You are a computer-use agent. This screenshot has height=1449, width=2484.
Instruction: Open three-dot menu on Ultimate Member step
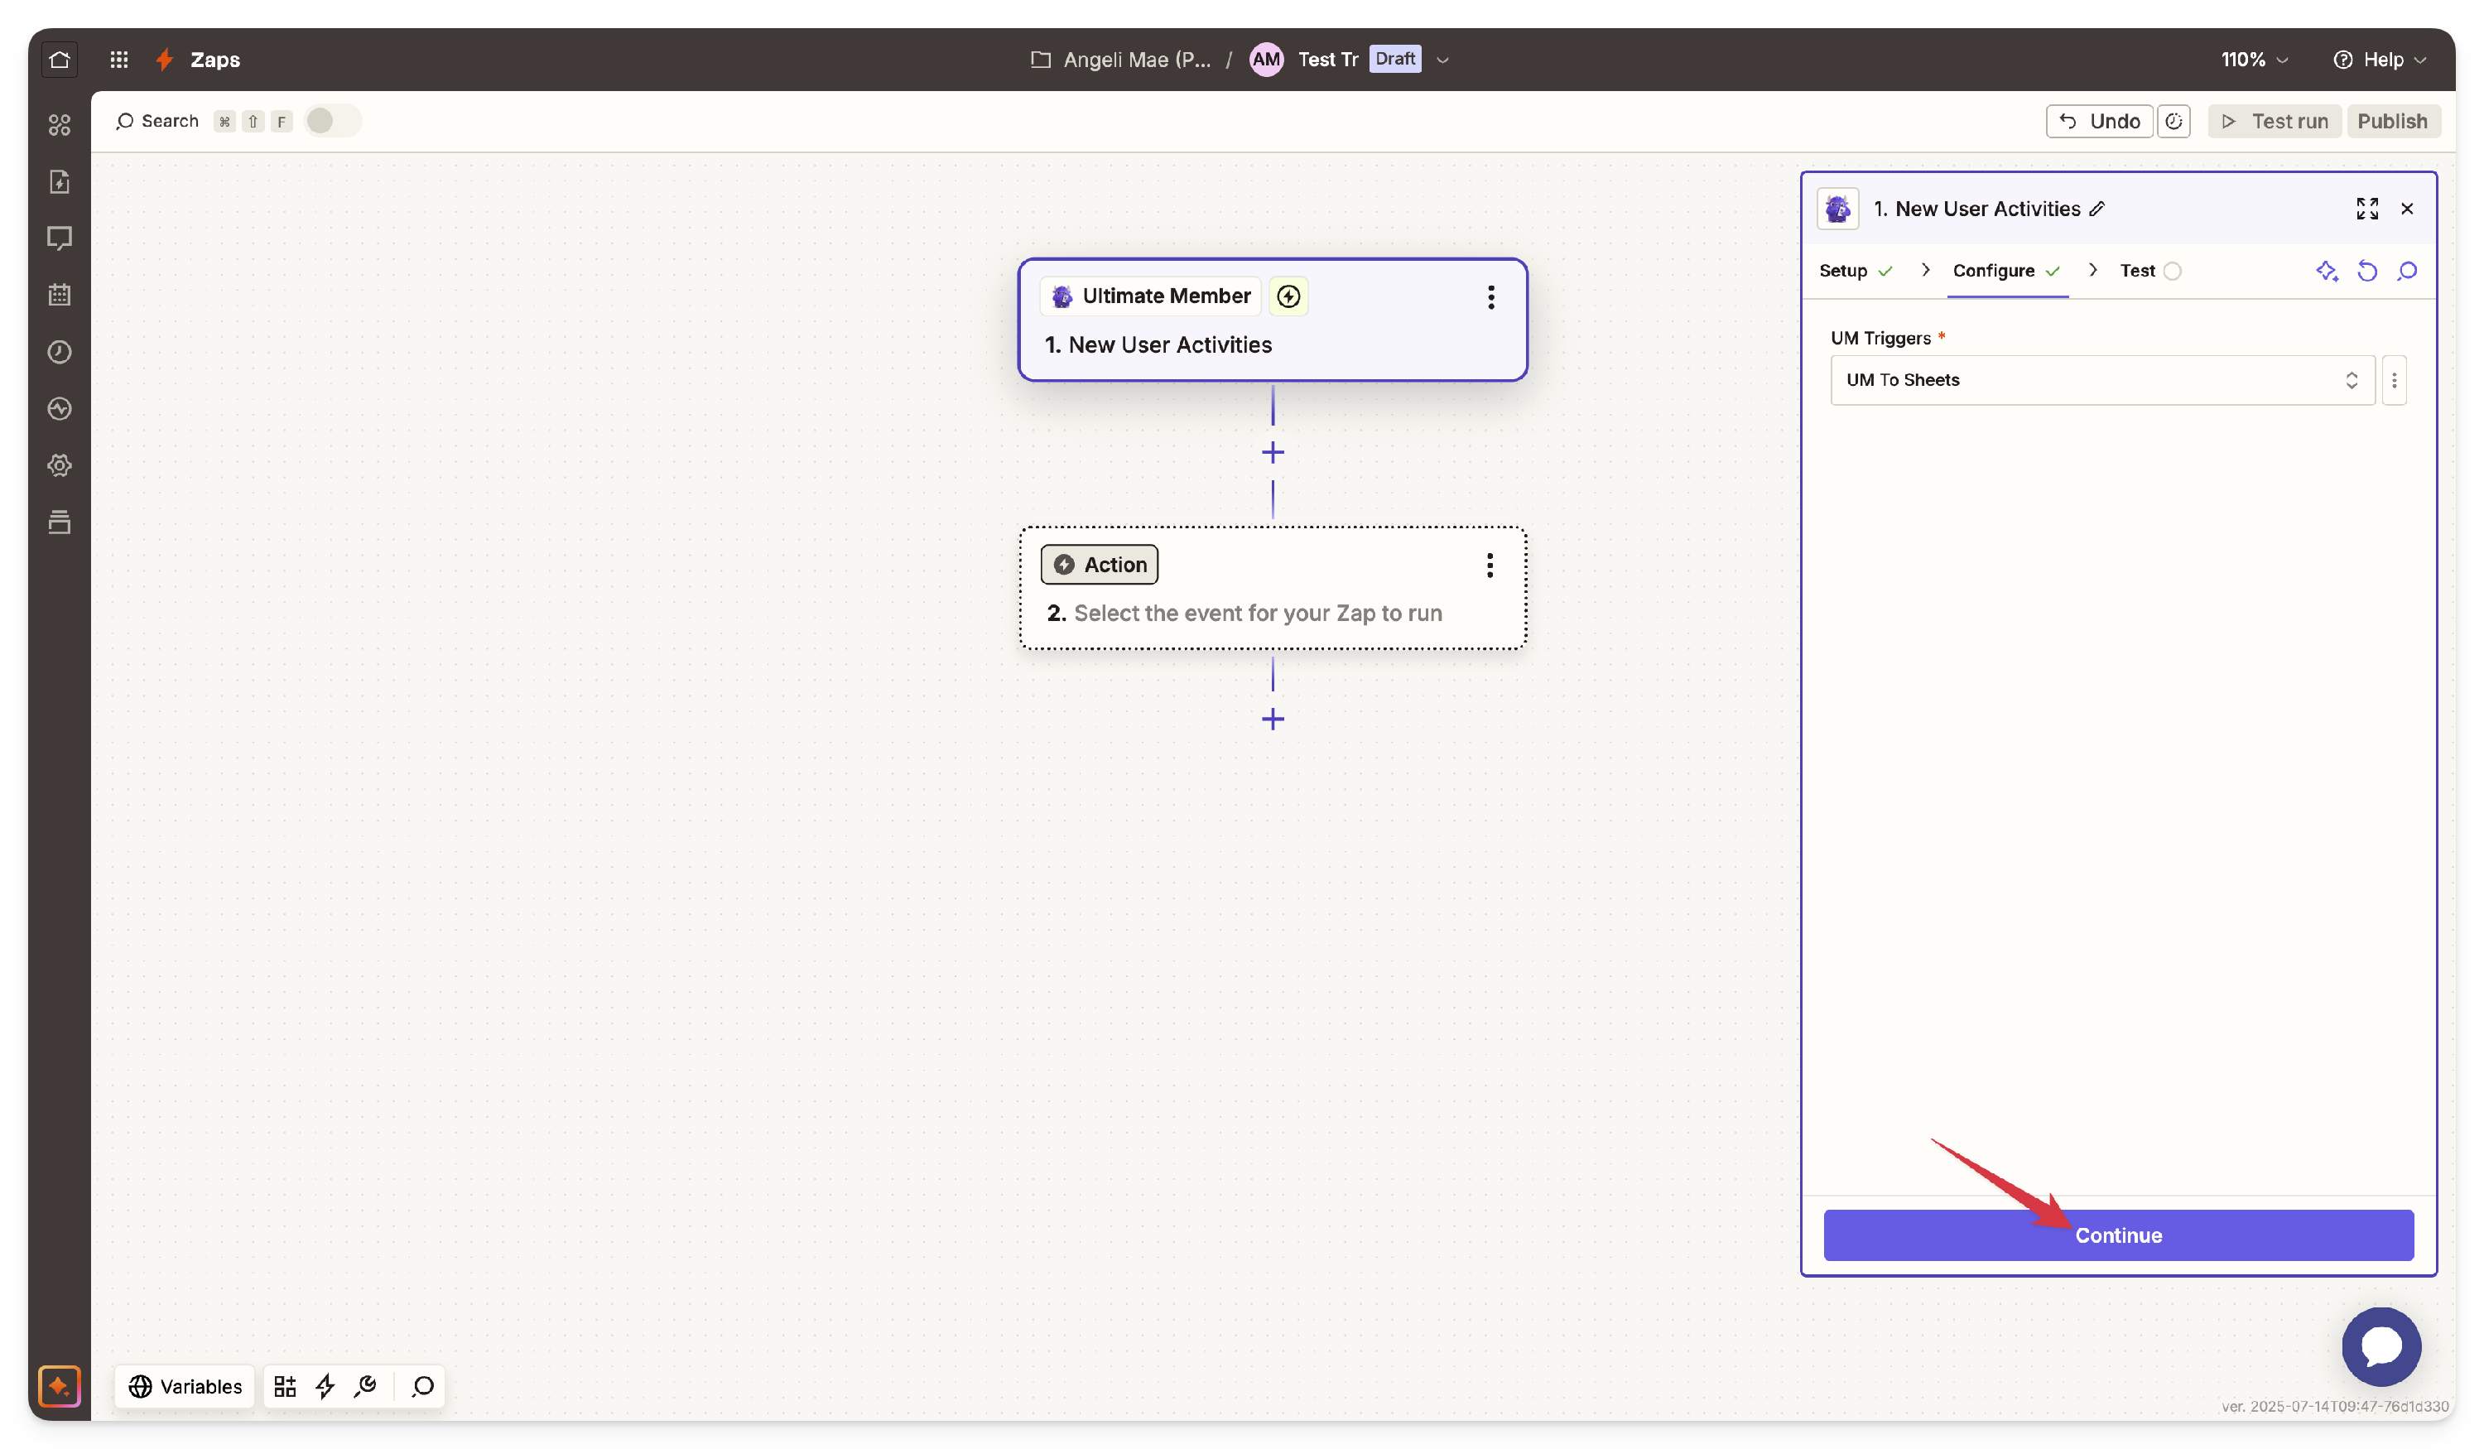1490,296
